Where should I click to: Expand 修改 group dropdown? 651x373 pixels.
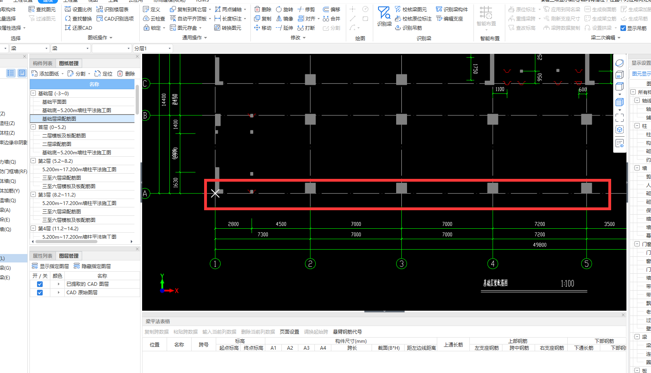304,38
